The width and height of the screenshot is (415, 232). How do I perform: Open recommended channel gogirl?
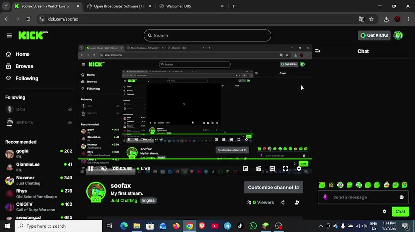pyautogui.click(x=39, y=154)
